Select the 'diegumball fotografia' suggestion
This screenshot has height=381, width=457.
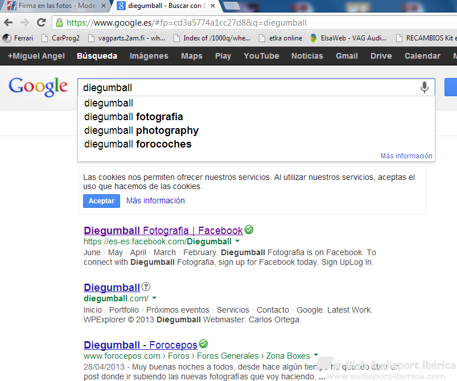coord(256,117)
